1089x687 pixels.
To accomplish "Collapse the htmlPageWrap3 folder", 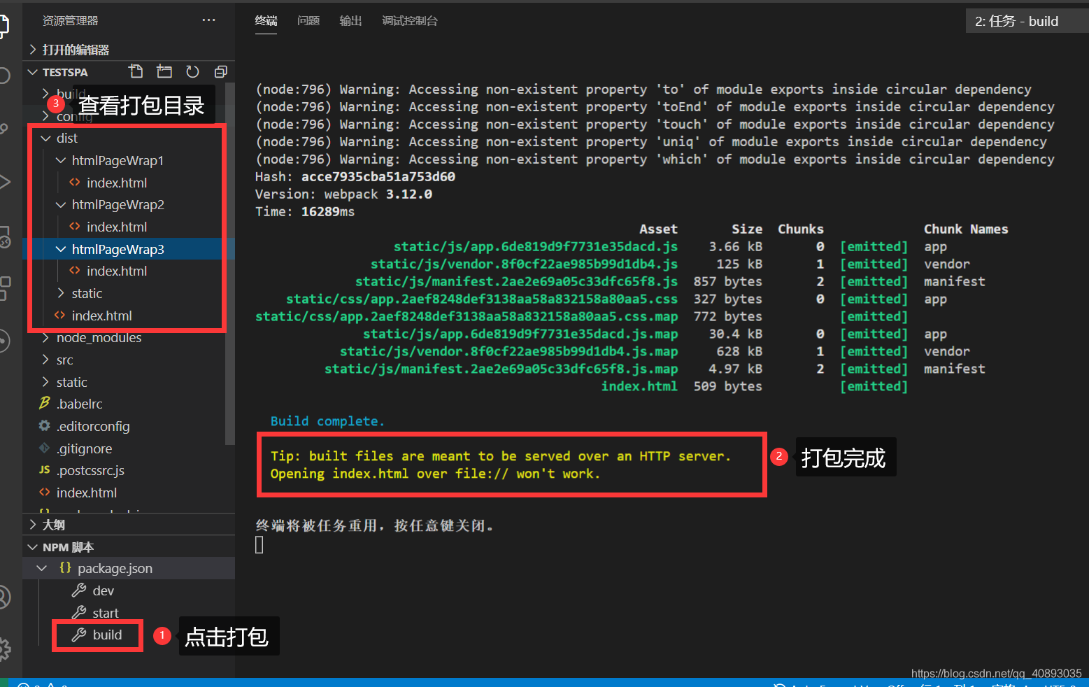I will coord(61,249).
